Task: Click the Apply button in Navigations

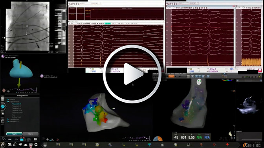Action: click(14, 134)
